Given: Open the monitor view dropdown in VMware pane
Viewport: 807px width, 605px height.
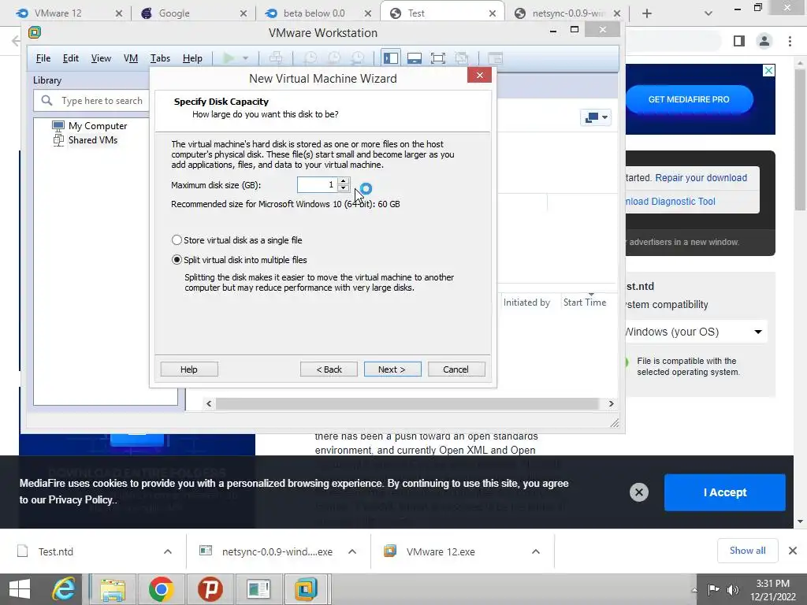Looking at the screenshot, I should [x=596, y=118].
